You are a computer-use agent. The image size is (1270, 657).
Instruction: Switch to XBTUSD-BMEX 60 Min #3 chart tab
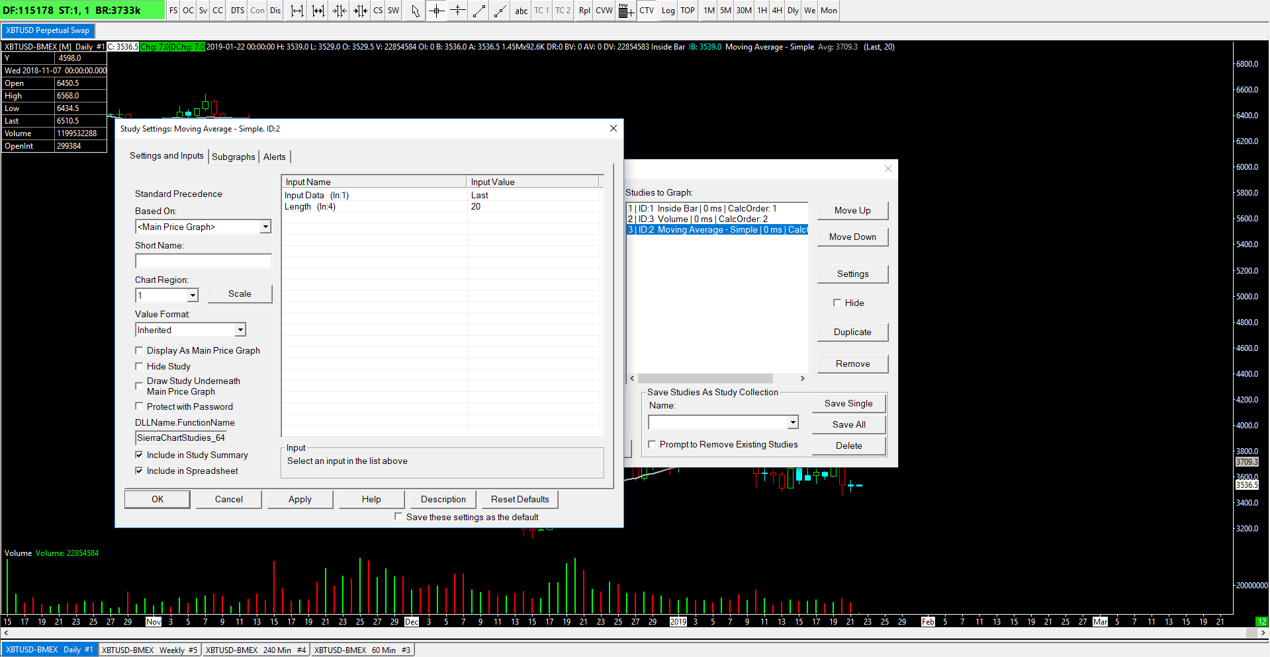[x=362, y=650]
